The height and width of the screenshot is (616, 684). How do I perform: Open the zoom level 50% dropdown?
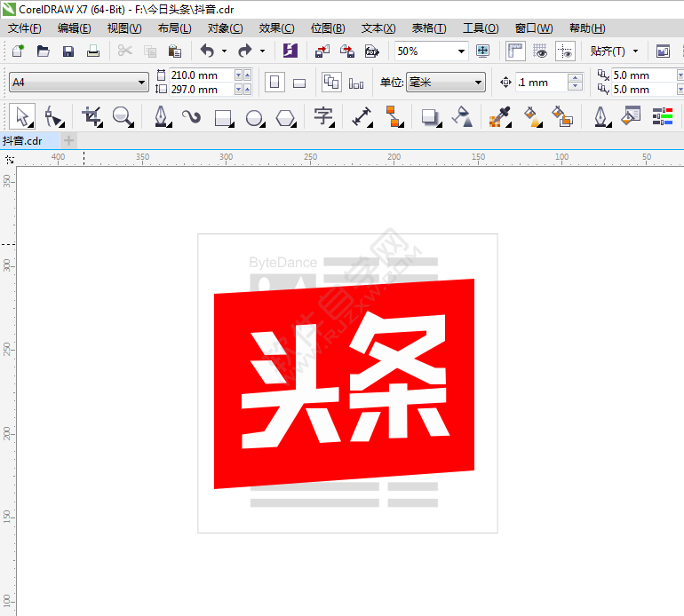tap(461, 51)
